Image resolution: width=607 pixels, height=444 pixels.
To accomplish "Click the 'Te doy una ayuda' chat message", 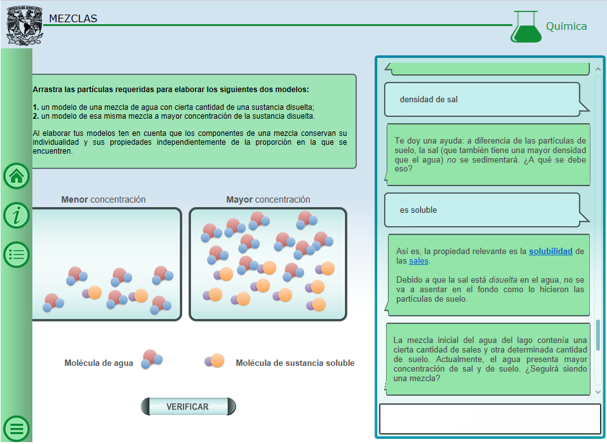I will [488, 154].
